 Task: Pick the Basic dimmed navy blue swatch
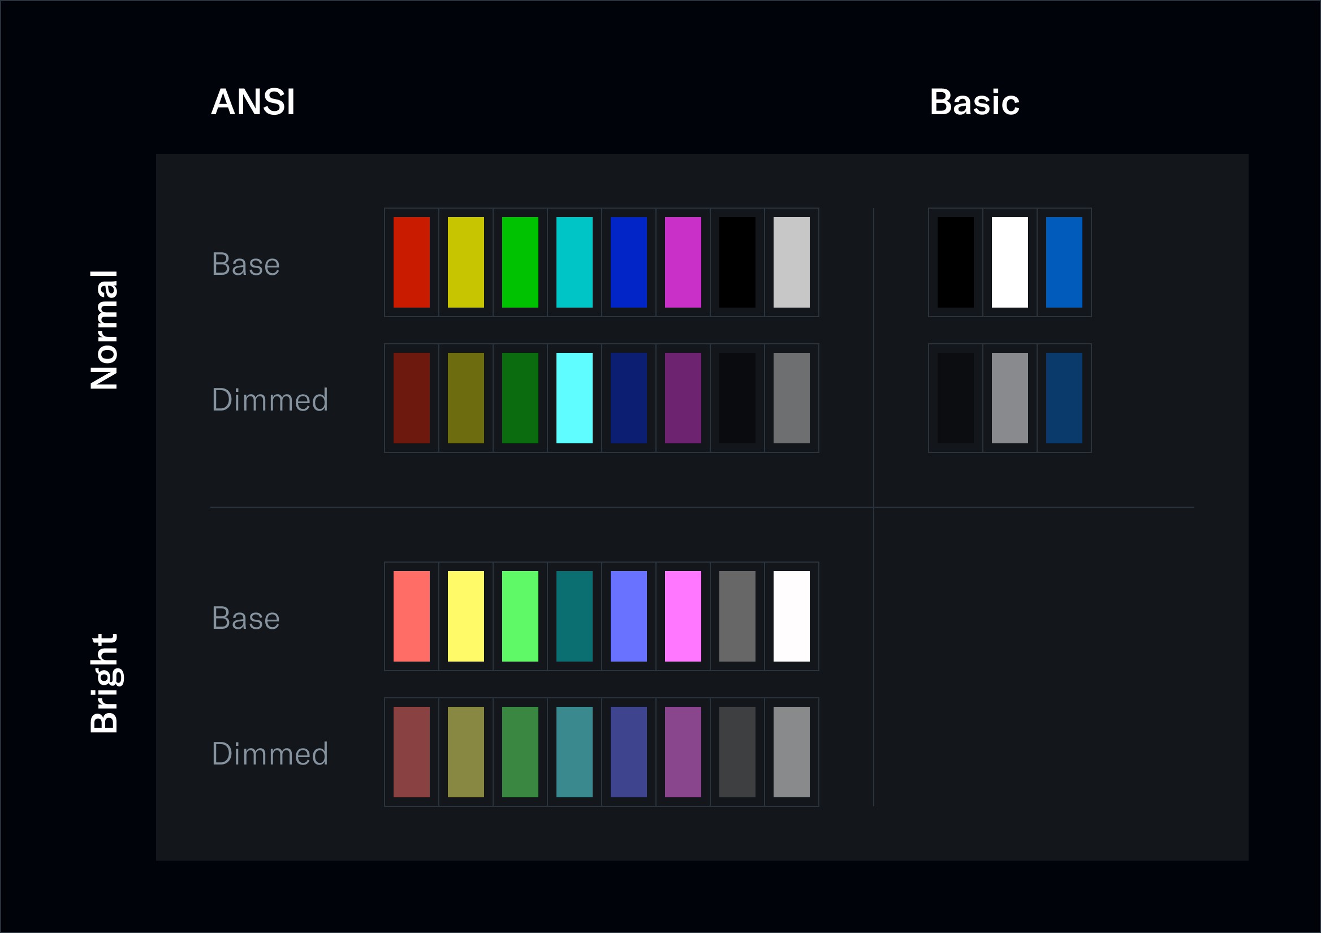click(x=1064, y=398)
